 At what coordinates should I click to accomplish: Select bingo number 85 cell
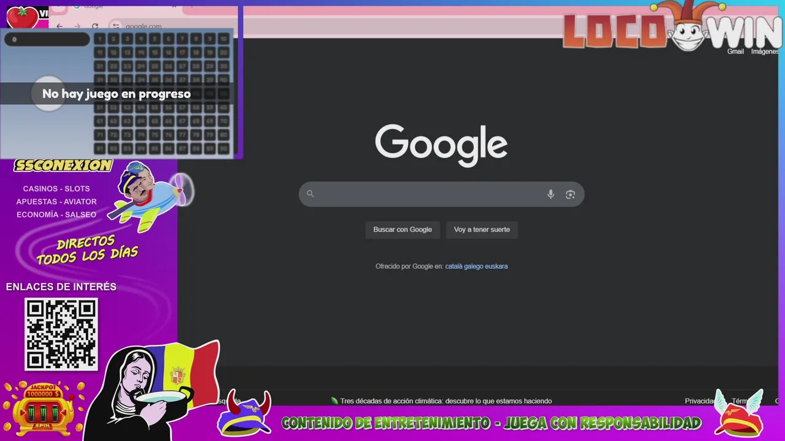click(155, 149)
